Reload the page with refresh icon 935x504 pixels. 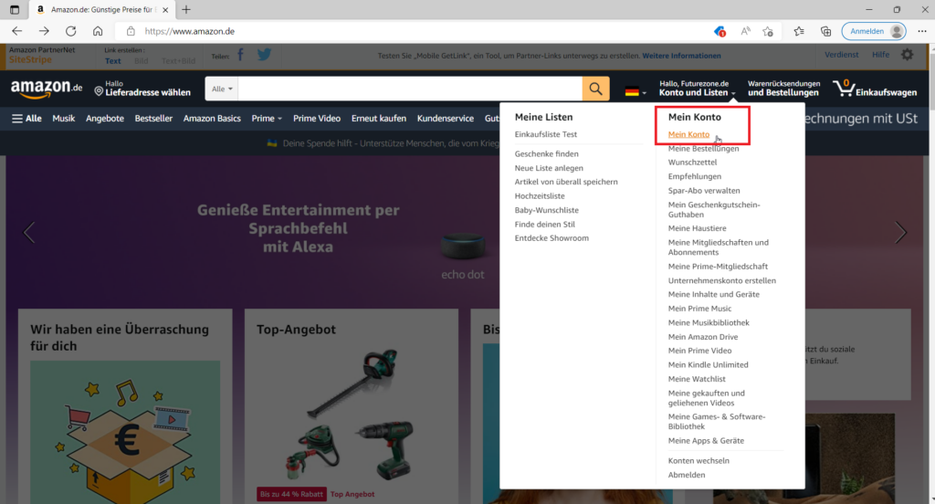coord(71,31)
